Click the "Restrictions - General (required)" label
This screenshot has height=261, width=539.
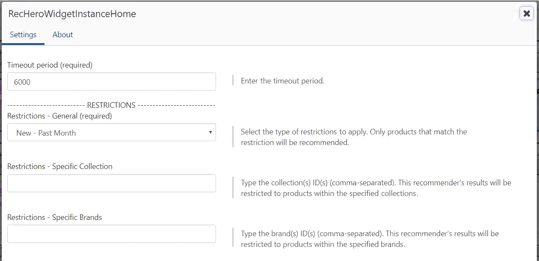[x=59, y=116]
